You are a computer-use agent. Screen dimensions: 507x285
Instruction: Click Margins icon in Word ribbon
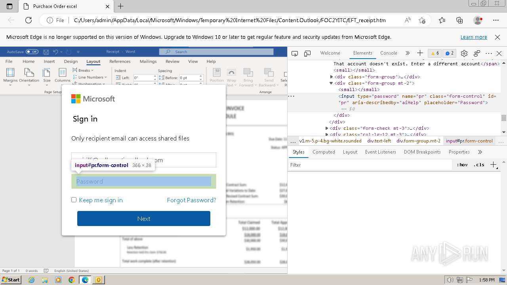[10, 75]
